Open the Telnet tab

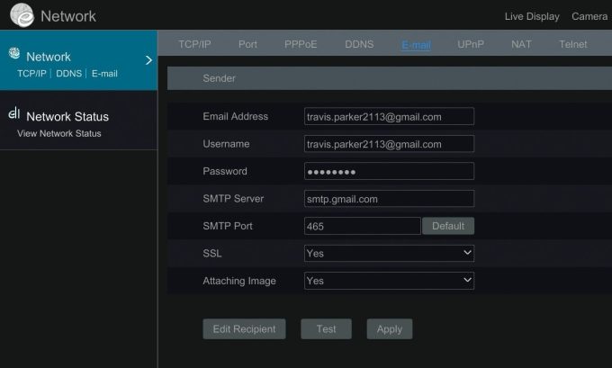pyautogui.click(x=572, y=44)
